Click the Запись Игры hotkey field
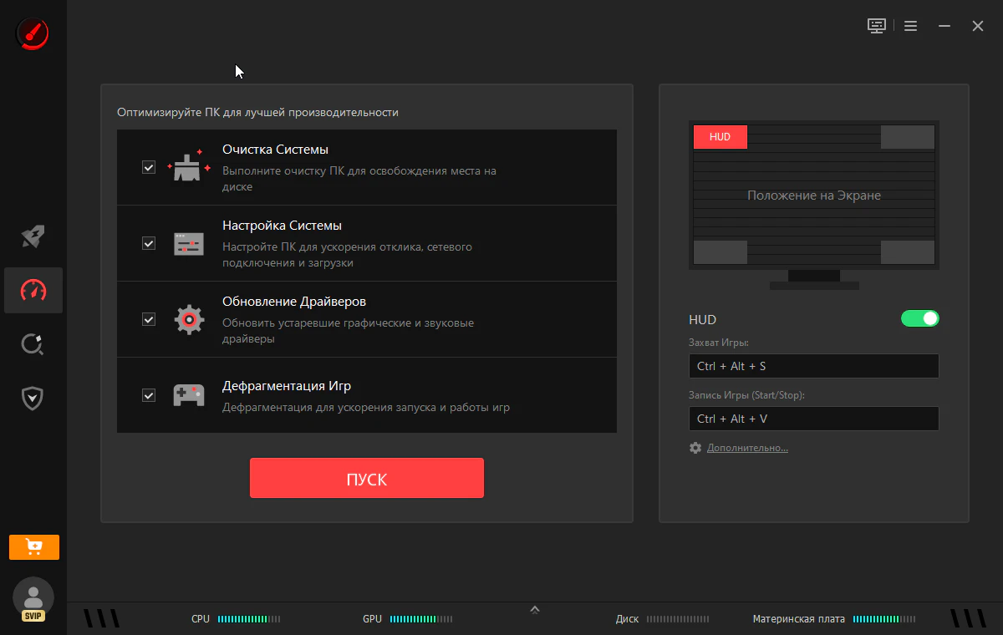The height and width of the screenshot is (635, 1003). [814, 419]
